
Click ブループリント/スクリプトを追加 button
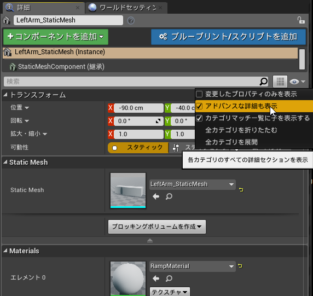click(x=228, y=37)
